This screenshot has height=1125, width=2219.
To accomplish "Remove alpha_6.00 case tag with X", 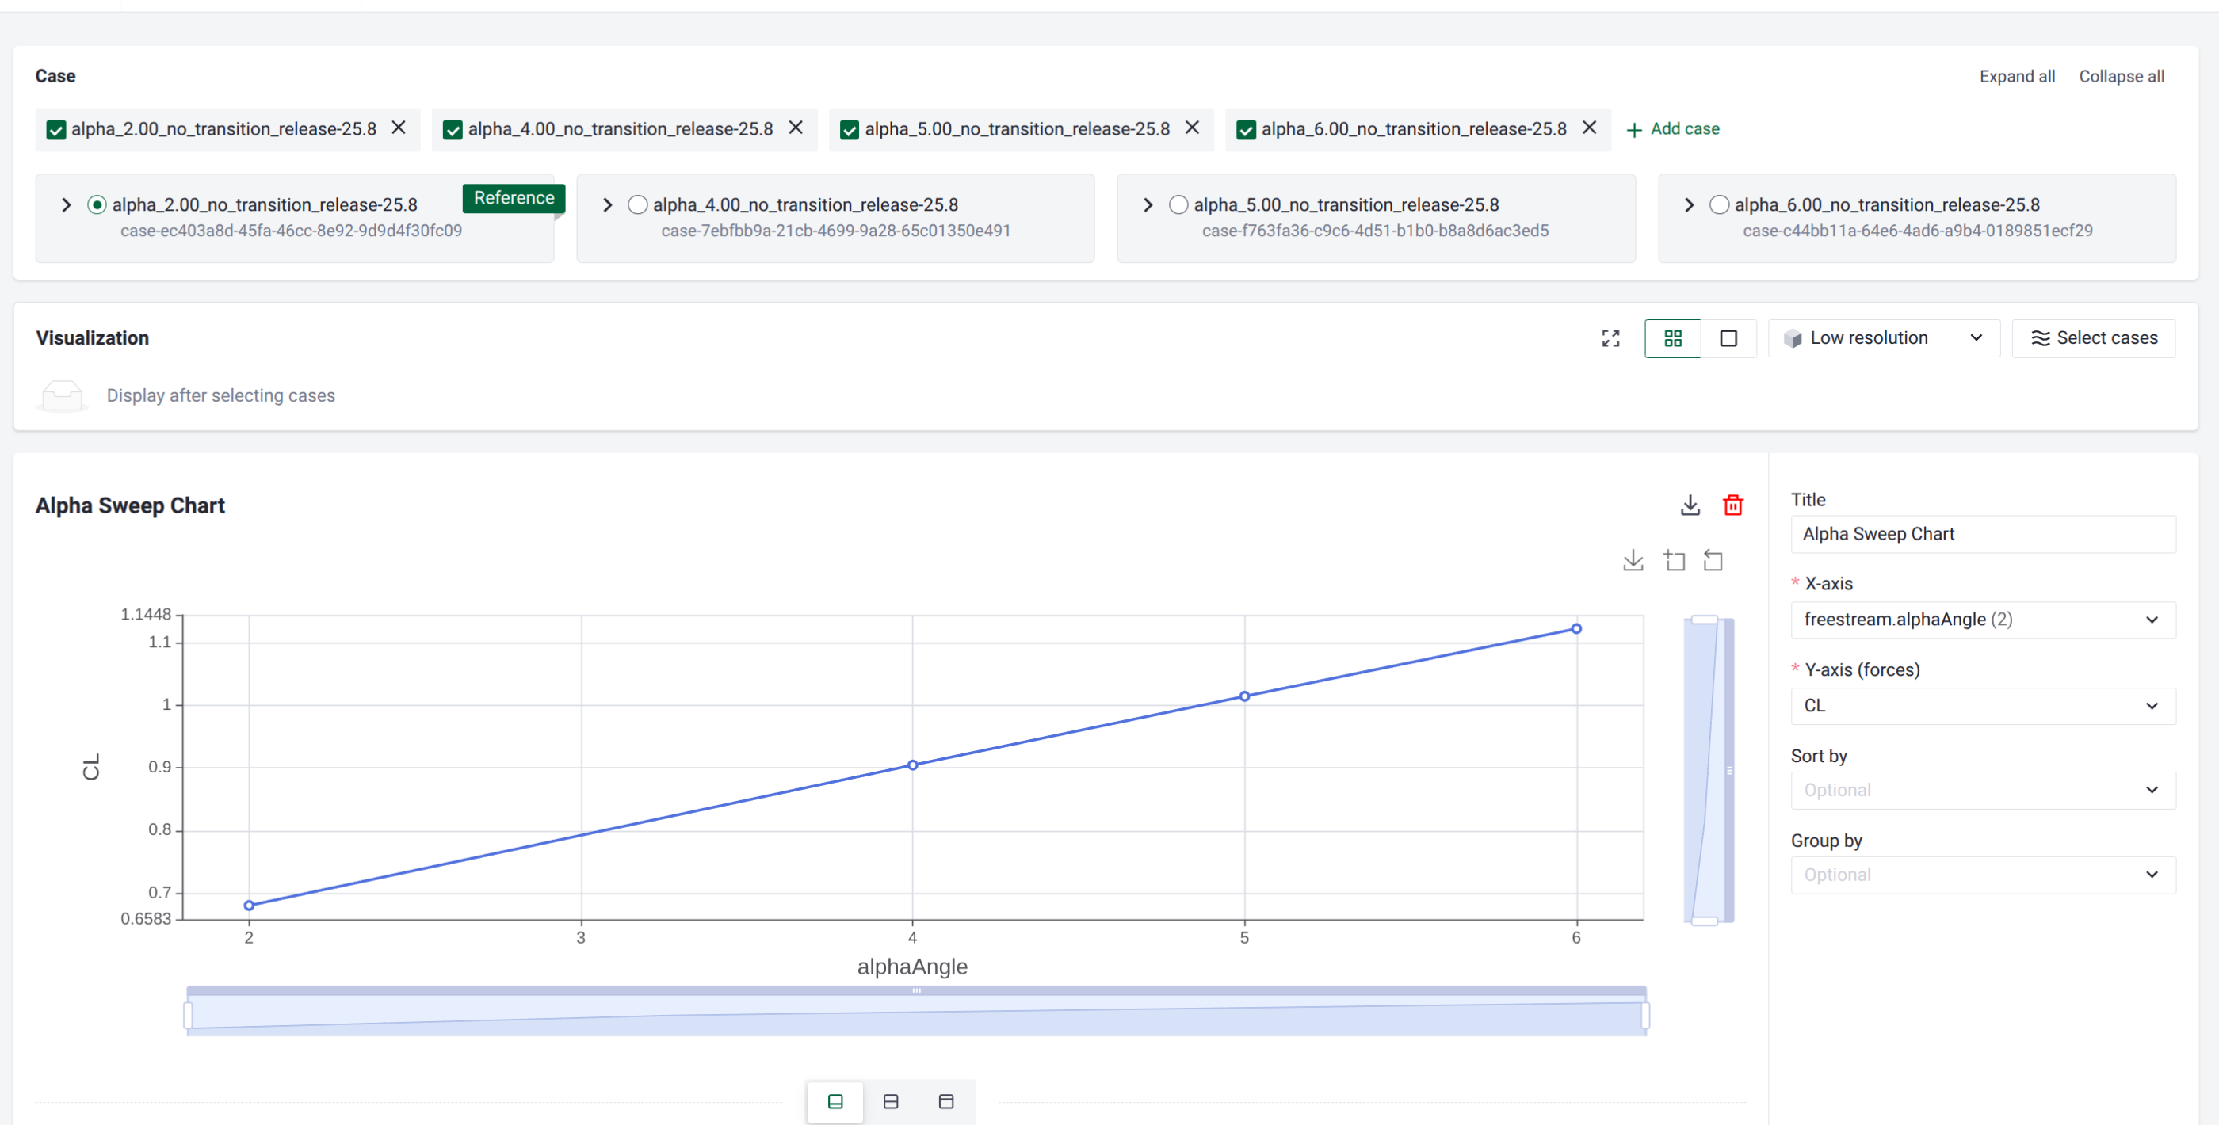I will point(1589,128).
